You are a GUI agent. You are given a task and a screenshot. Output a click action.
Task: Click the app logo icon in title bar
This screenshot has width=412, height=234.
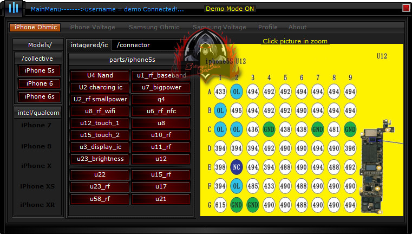13,8
